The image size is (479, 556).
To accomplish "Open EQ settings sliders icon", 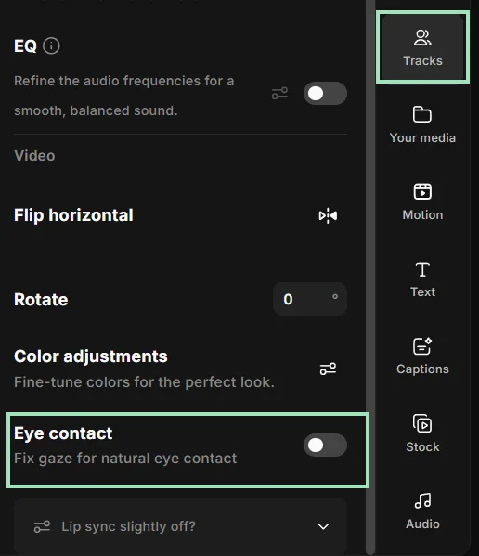I will [279, 93].
